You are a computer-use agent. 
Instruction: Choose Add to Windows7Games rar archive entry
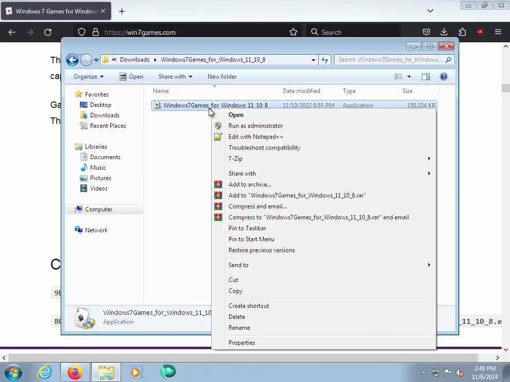tap(324, 195)
